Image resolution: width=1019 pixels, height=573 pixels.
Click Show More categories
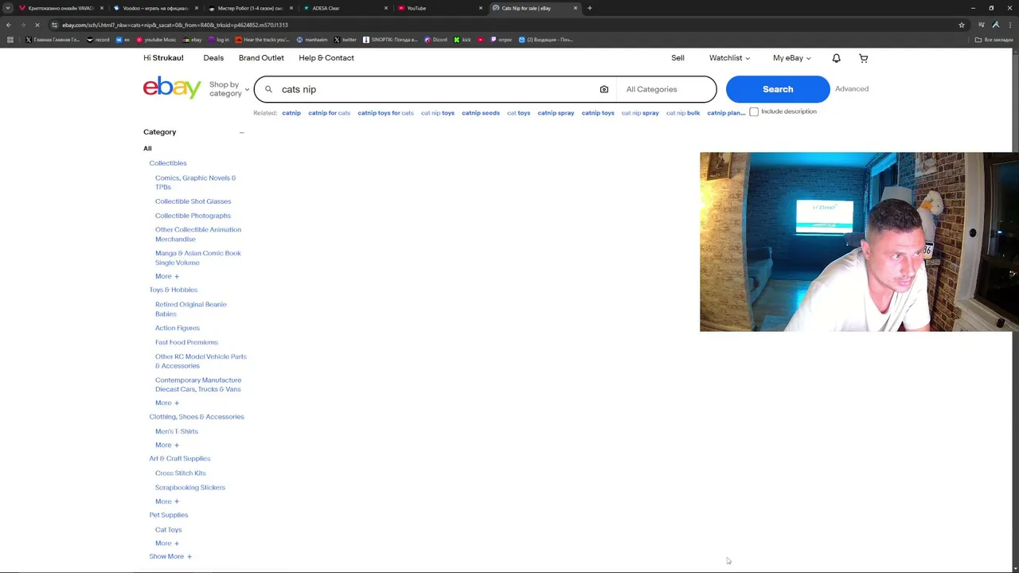click(170, 556)
